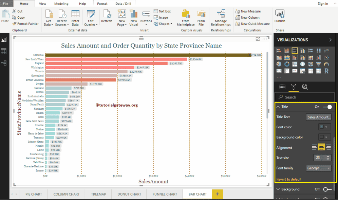Open the Font family Georgia dropdown

coord(318,168)
